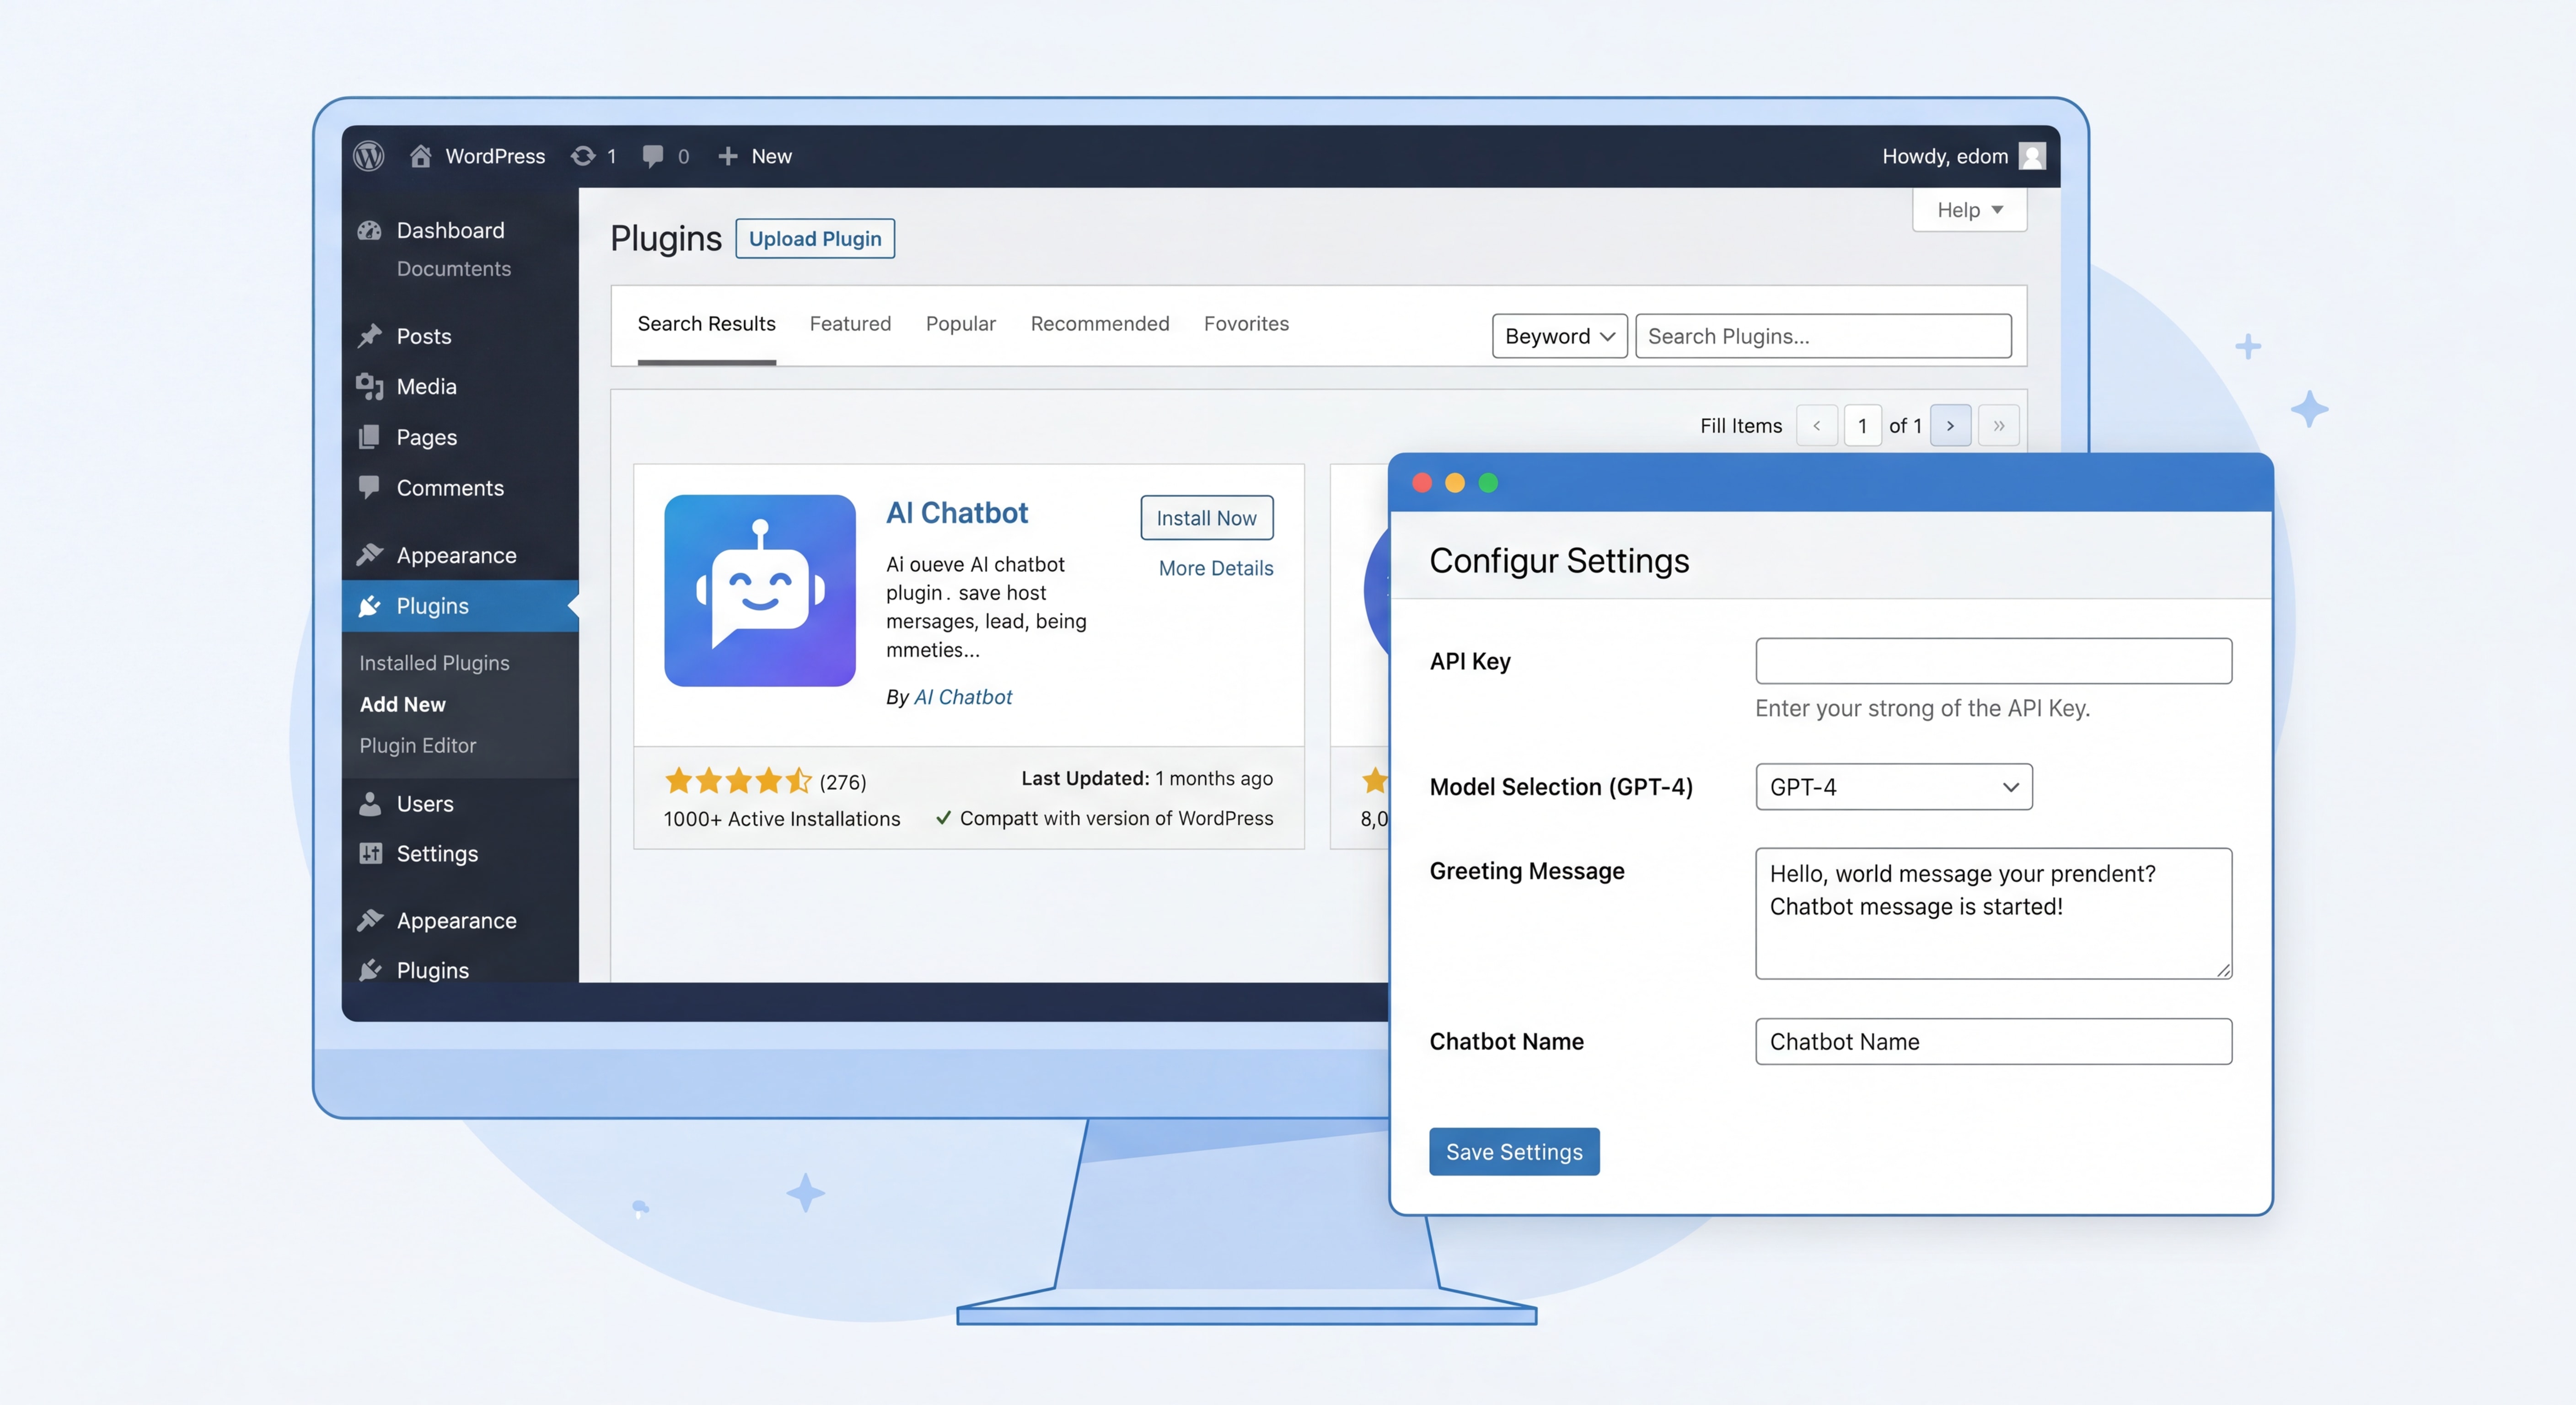The width and height of the screenshot is (2576, 1405).
Task: Click the highlighted Plugins plug icon
Action: point(370,606)
